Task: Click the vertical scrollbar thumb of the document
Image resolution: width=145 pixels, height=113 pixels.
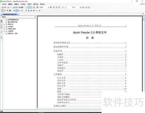Action: [144, 19]
